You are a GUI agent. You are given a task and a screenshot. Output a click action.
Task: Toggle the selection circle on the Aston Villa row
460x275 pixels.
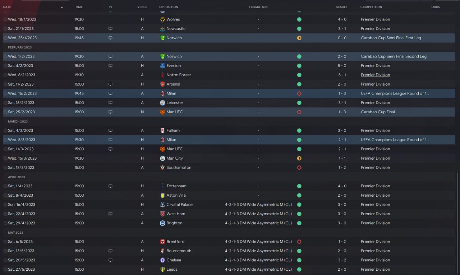click(5, 195)
